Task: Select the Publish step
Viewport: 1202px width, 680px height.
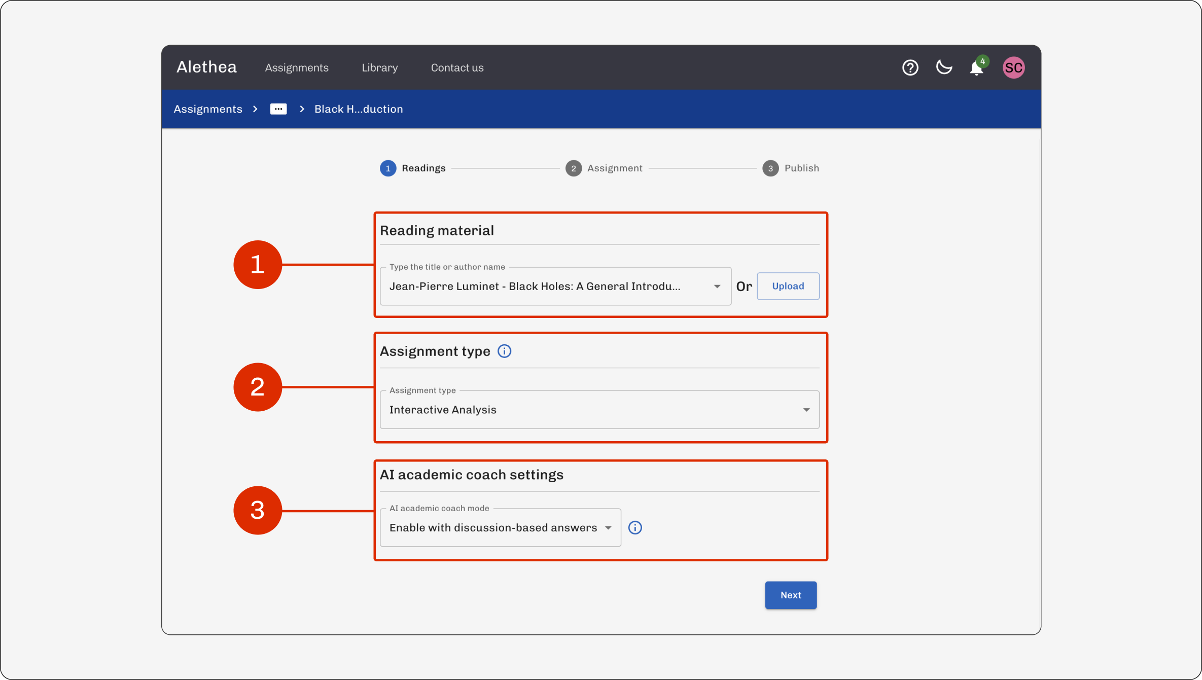Action: [x=790, y=168]
